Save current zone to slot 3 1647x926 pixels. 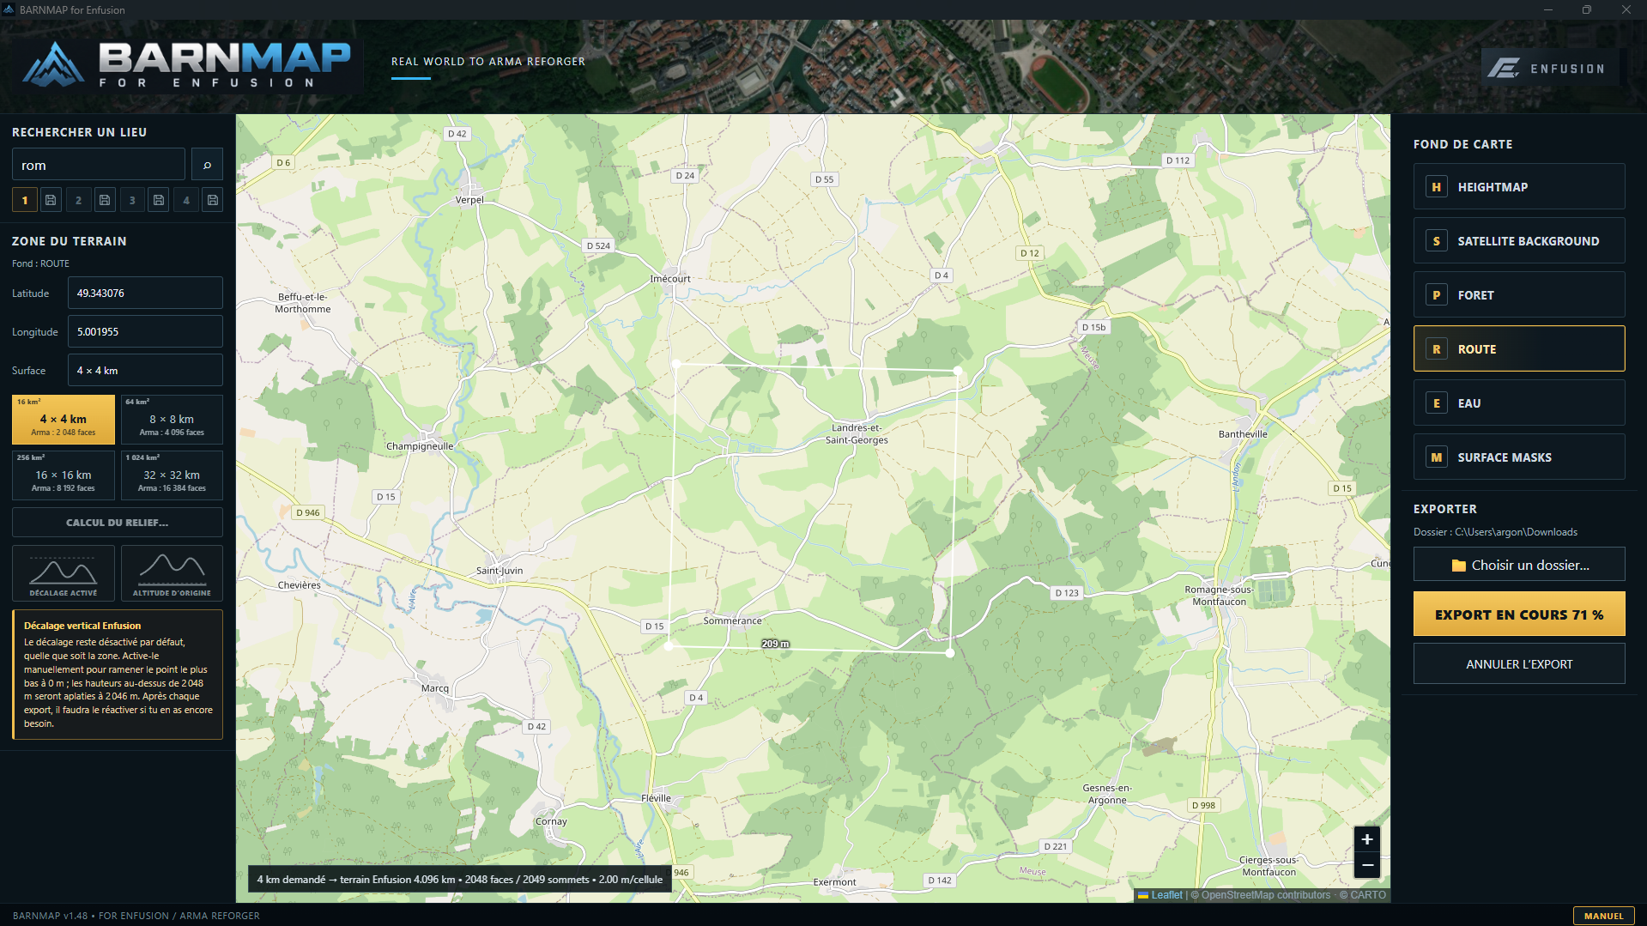click(x=159, y=200)
